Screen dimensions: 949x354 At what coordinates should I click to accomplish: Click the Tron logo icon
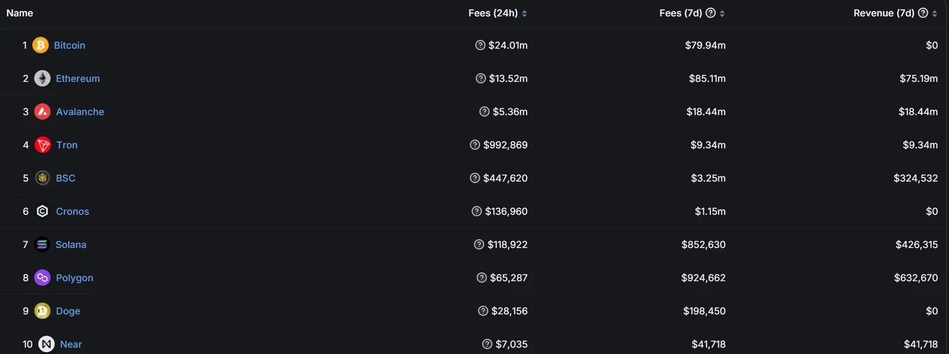click(x=43, y=145)
